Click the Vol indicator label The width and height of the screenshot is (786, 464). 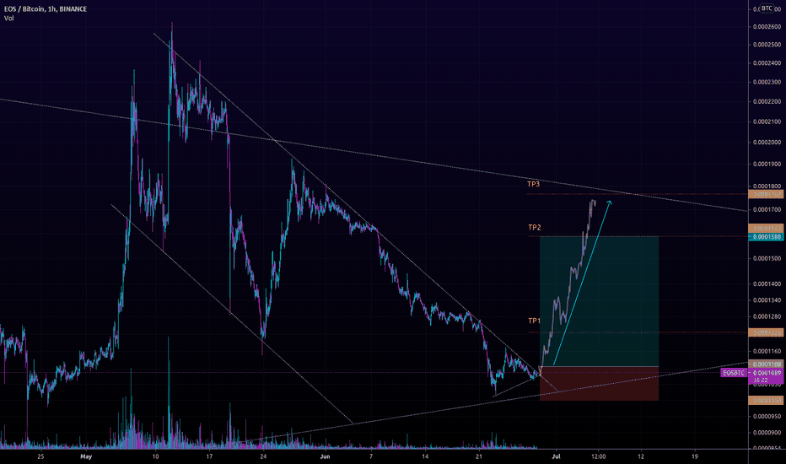click(x=9, y=18)
